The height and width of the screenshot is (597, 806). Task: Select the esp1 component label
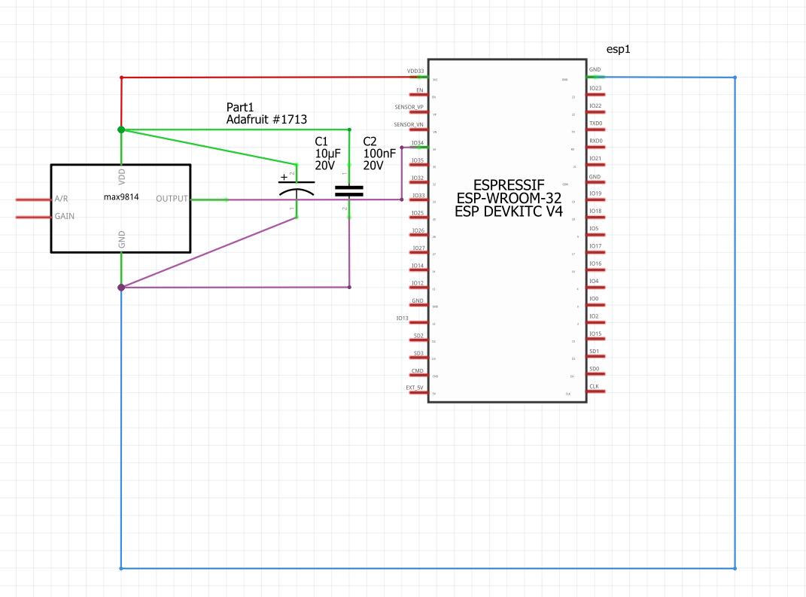[617, 48]
